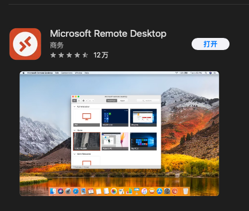249x211 pixels.
Task: Click the Search field in preview window
Action: [148, 101]
